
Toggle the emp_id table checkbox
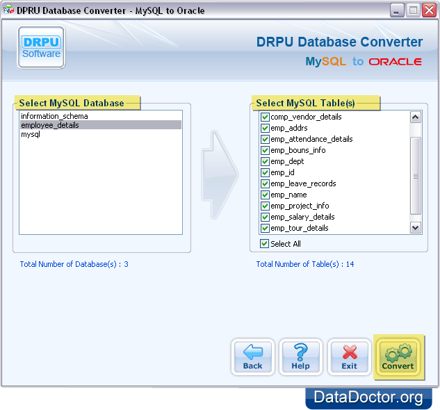(265, 172)
